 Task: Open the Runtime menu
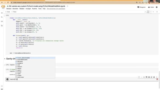[34, 9]
